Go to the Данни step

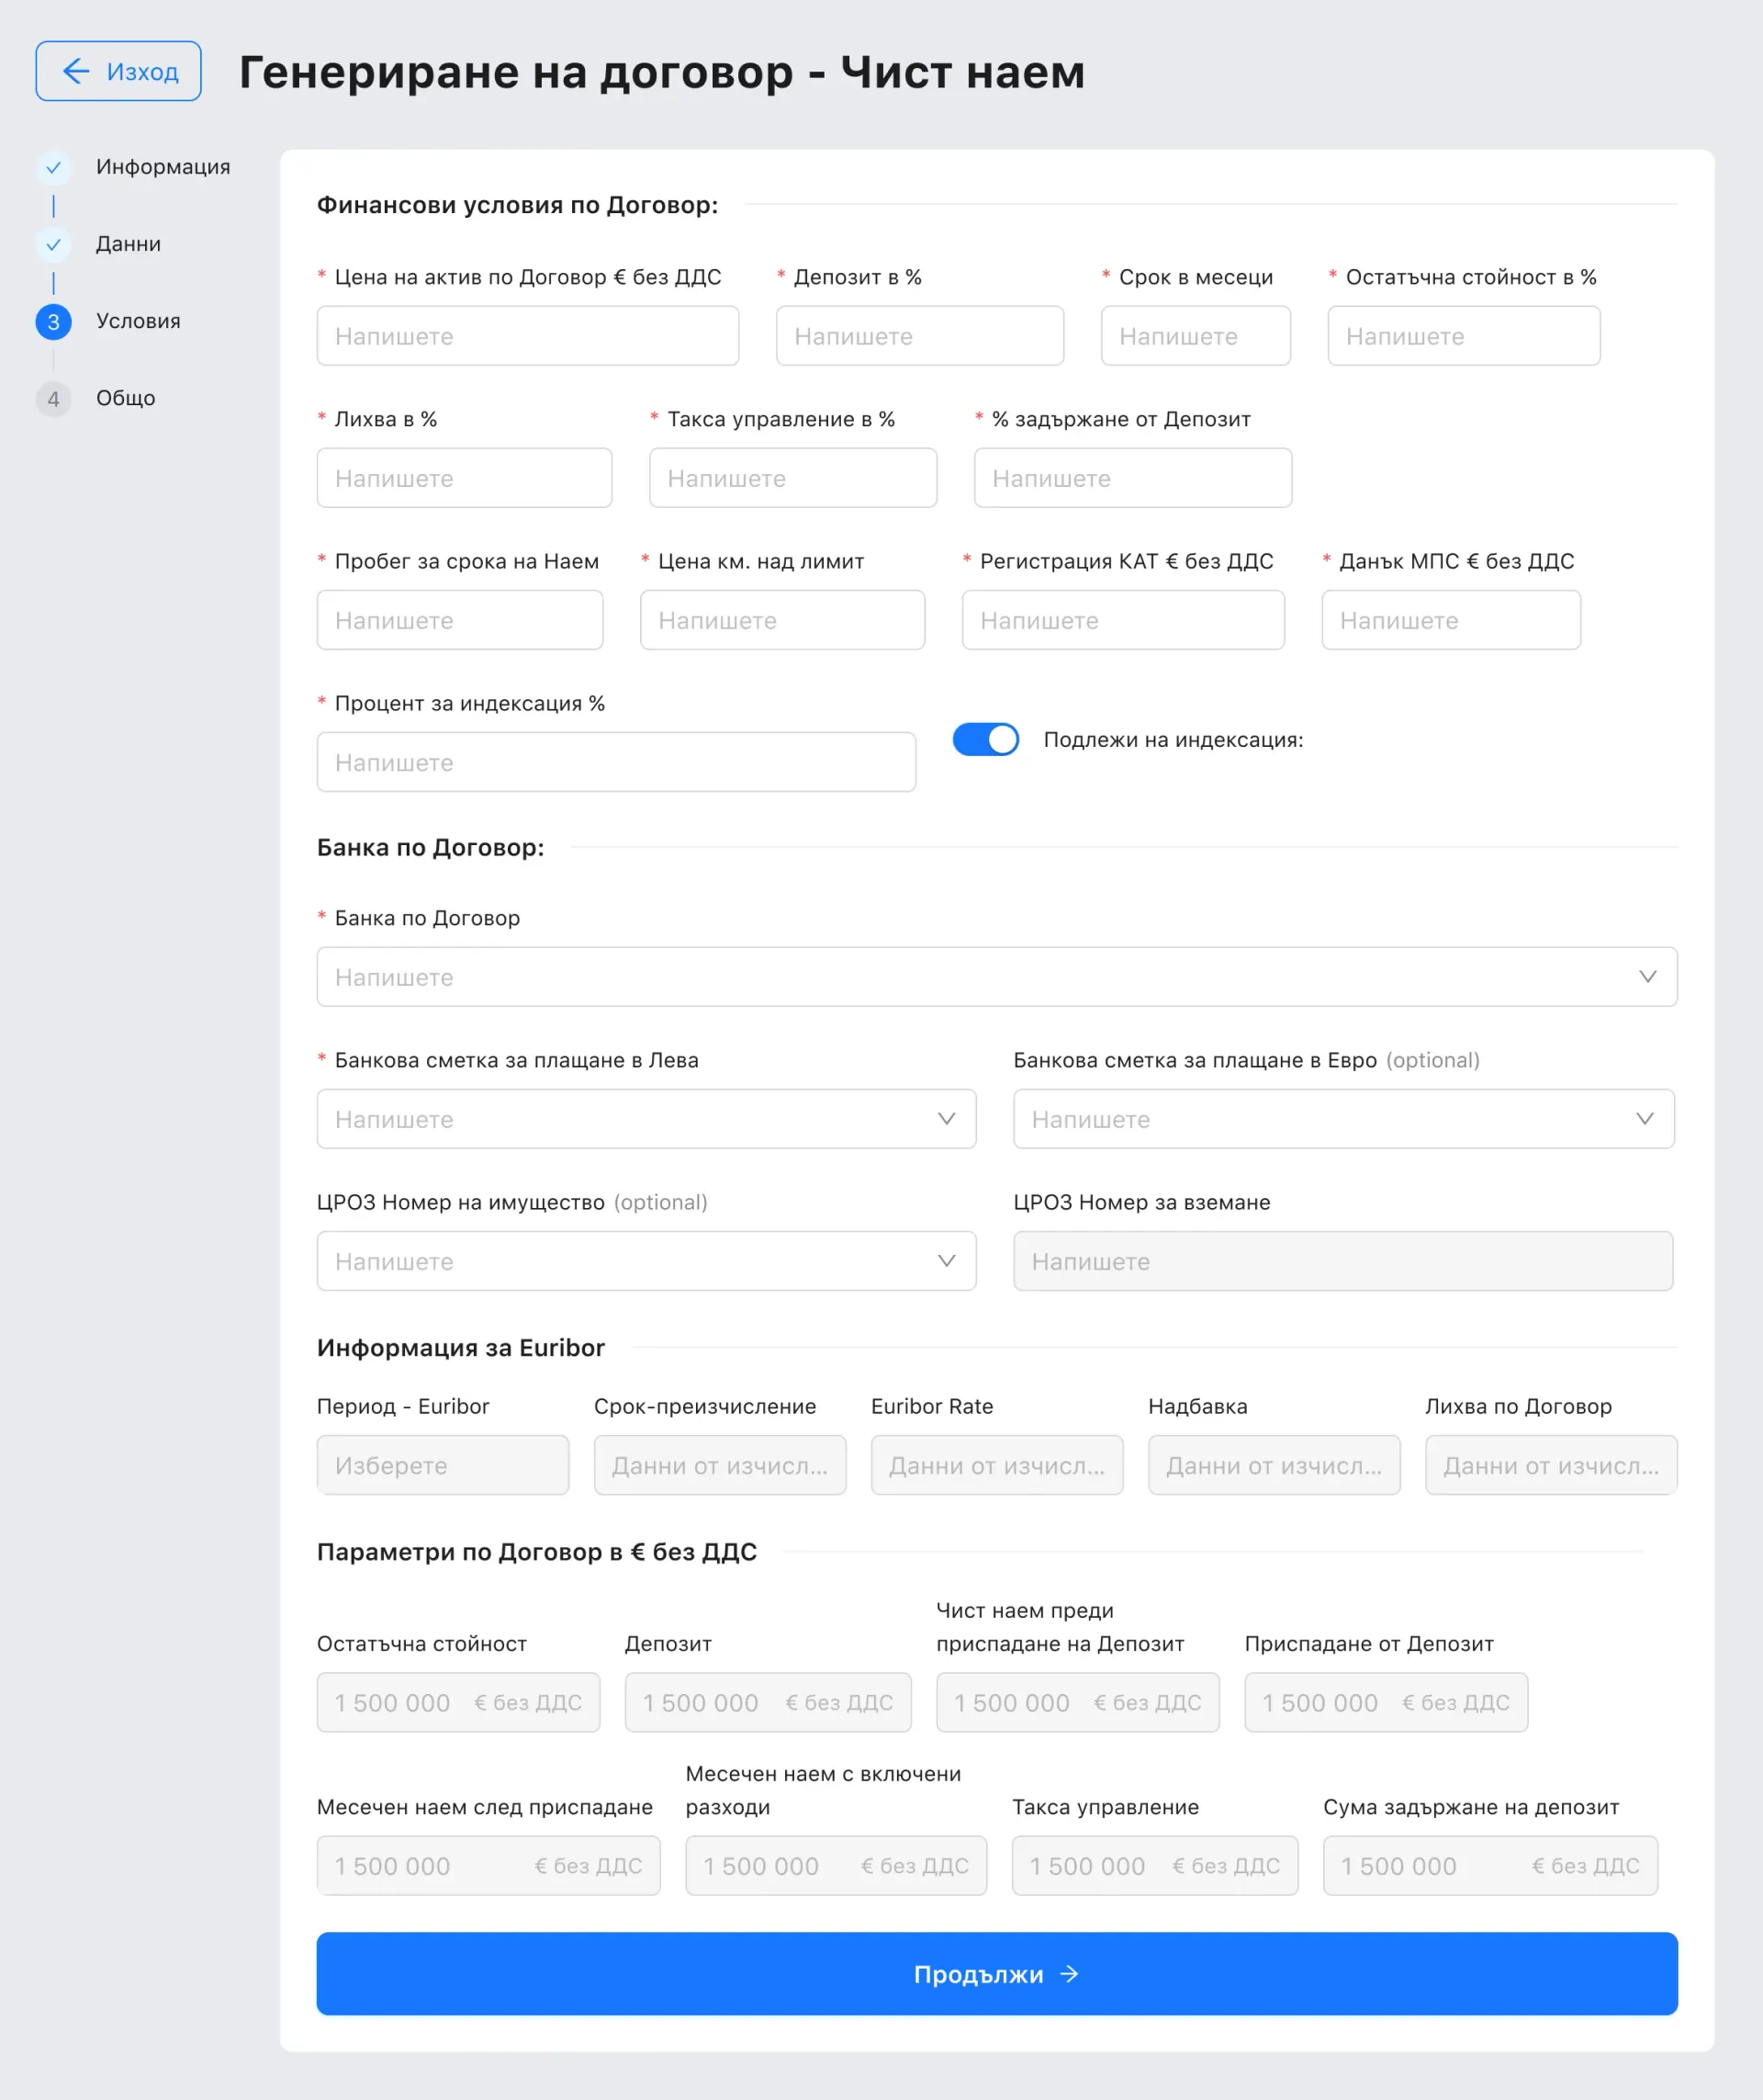128,244
